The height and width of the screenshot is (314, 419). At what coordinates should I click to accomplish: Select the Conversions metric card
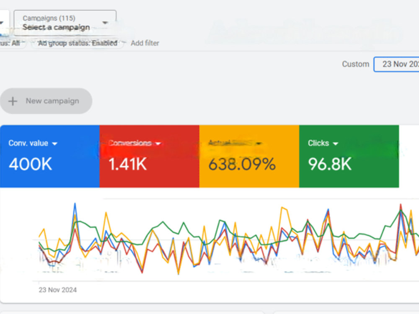coord(150,156)
